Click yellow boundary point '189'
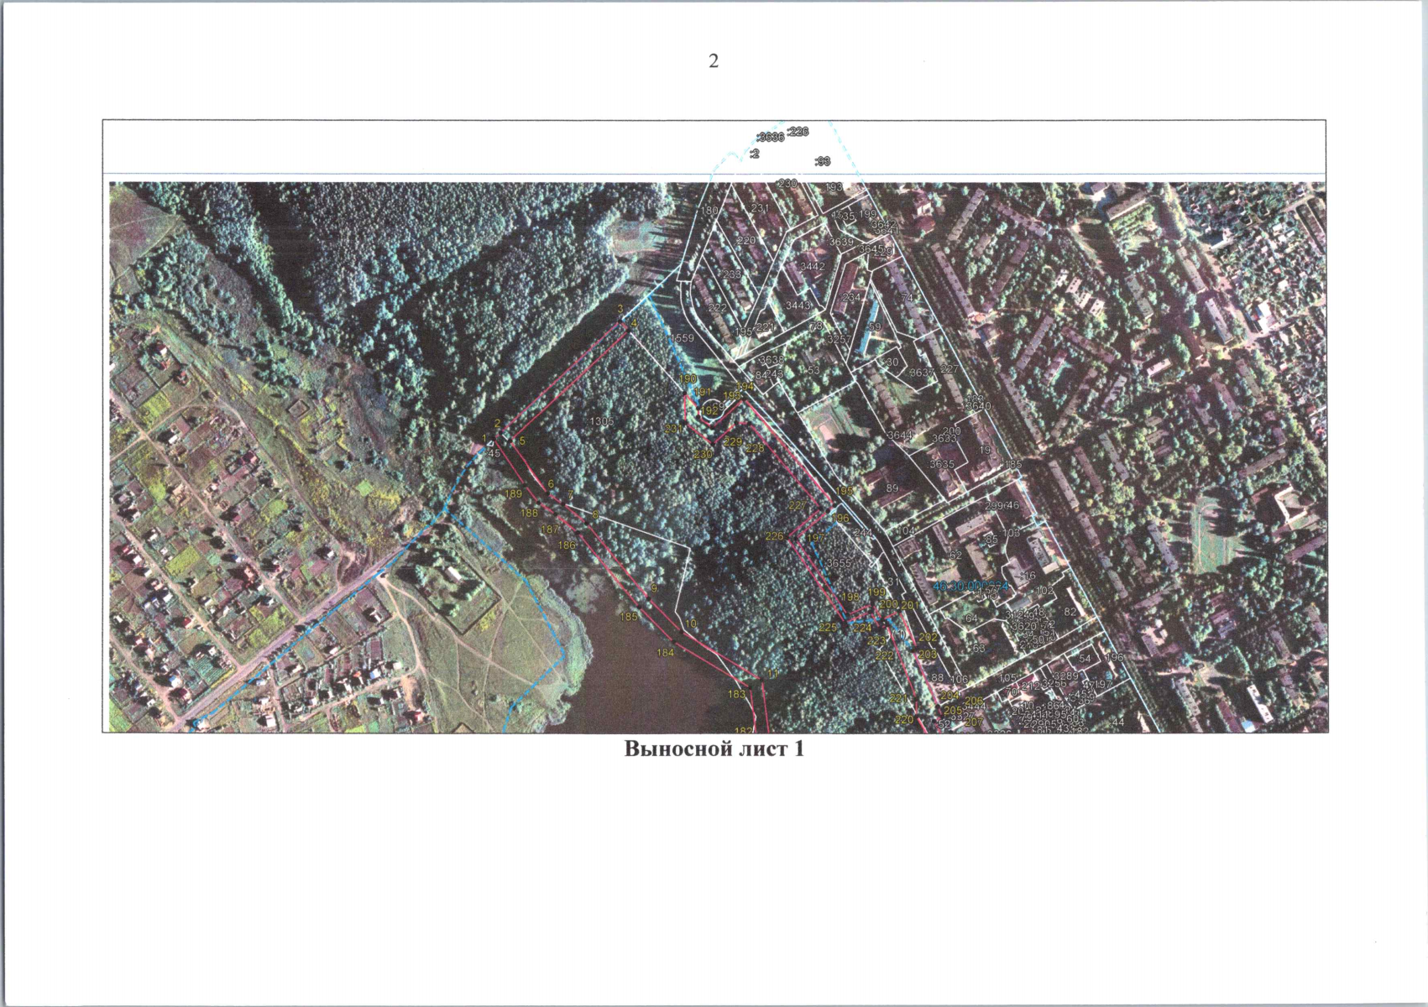 point(514,493)
